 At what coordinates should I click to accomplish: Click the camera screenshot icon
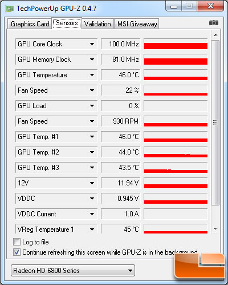point(214,23)
